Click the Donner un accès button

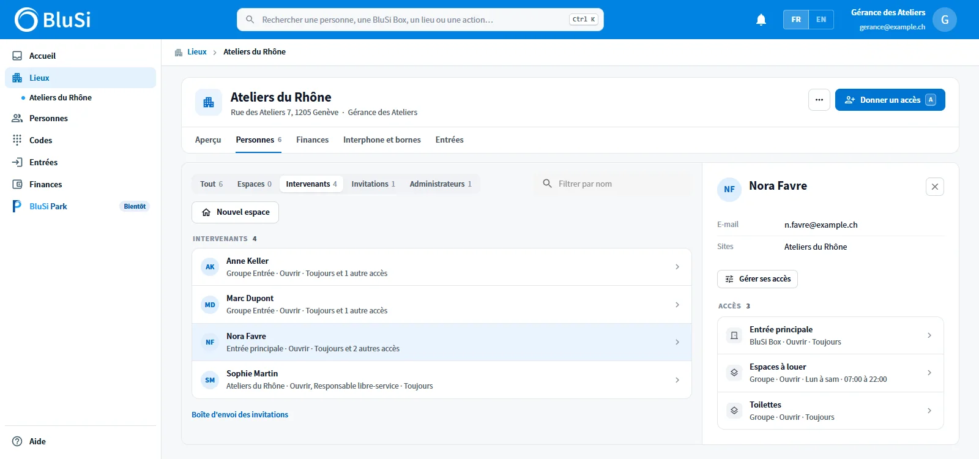click(x=890, y=100)
